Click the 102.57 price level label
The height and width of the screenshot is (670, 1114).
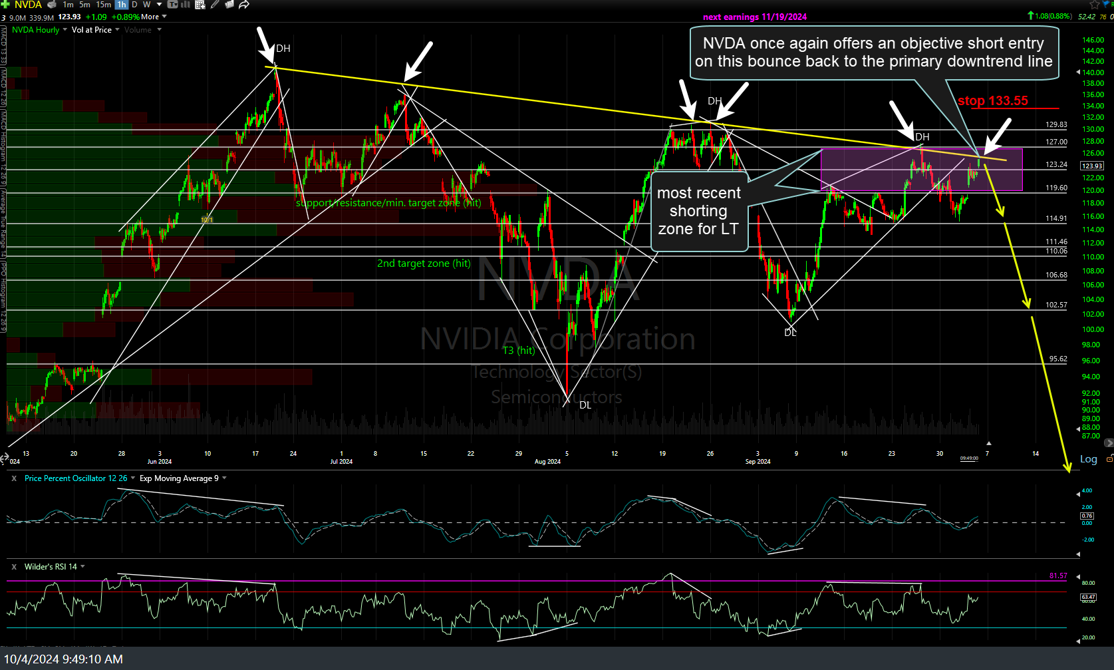point(1056,305)
